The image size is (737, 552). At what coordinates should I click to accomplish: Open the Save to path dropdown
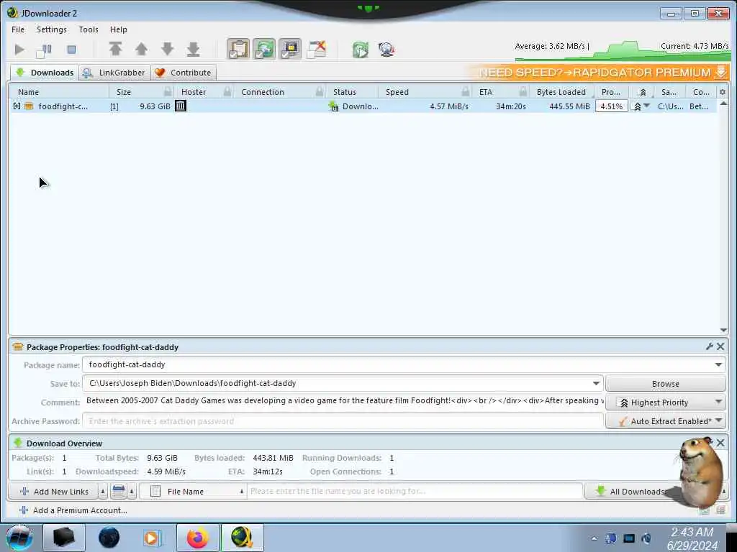pyautogui.click(x=596, y=384)
